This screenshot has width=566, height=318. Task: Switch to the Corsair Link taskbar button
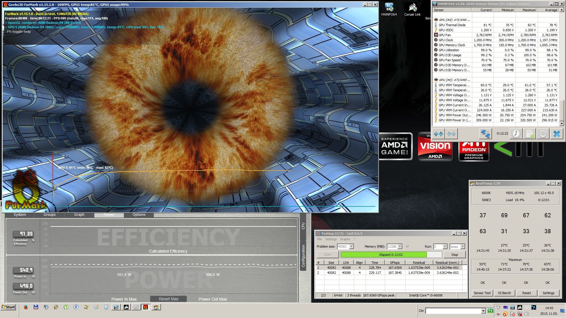(126, 307)
